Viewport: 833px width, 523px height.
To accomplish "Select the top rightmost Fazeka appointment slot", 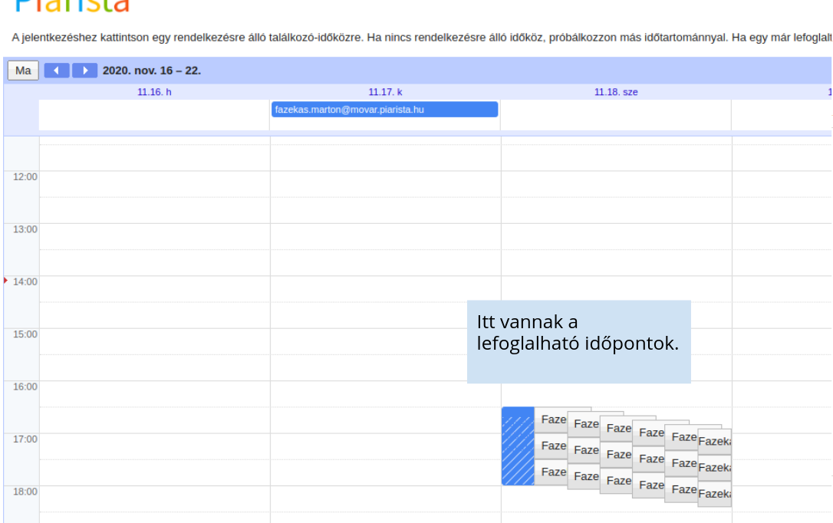I will [x=714, y=442].
